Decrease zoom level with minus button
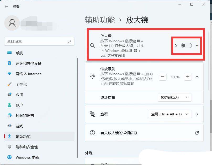The height and width of the screenshot is (165, 212). click(163, 77)
